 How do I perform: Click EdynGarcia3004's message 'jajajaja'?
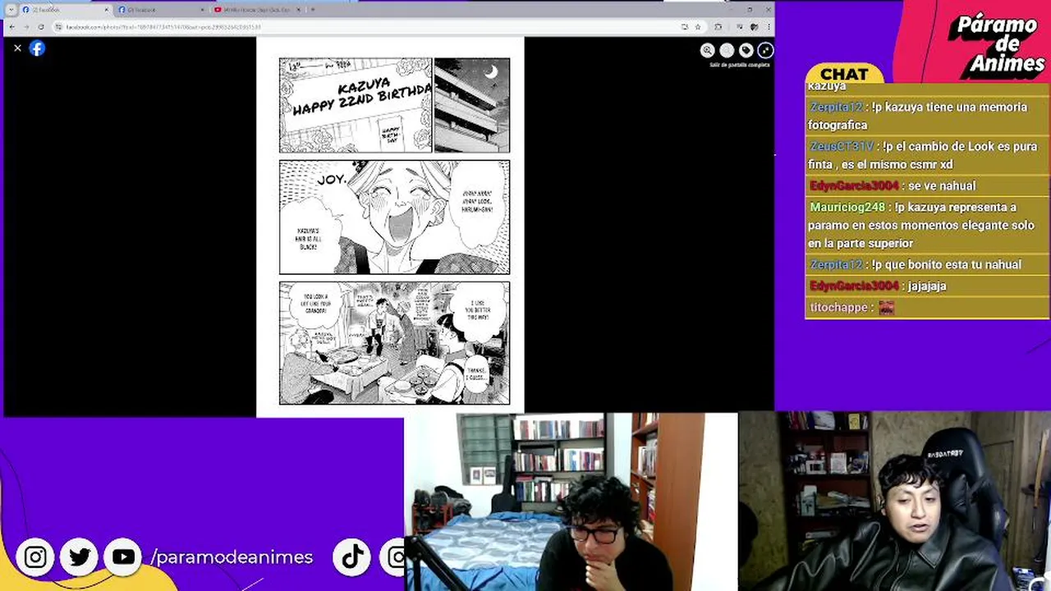(927, 286)
